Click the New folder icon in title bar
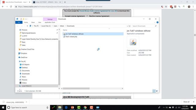This screenshot has width=196, height=110. click(24, 19)
